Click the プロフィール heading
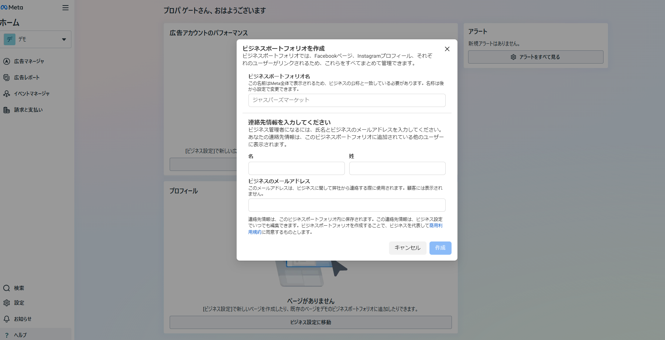The width and height of the screenshot is (665, 340). (x=184, y=191)
